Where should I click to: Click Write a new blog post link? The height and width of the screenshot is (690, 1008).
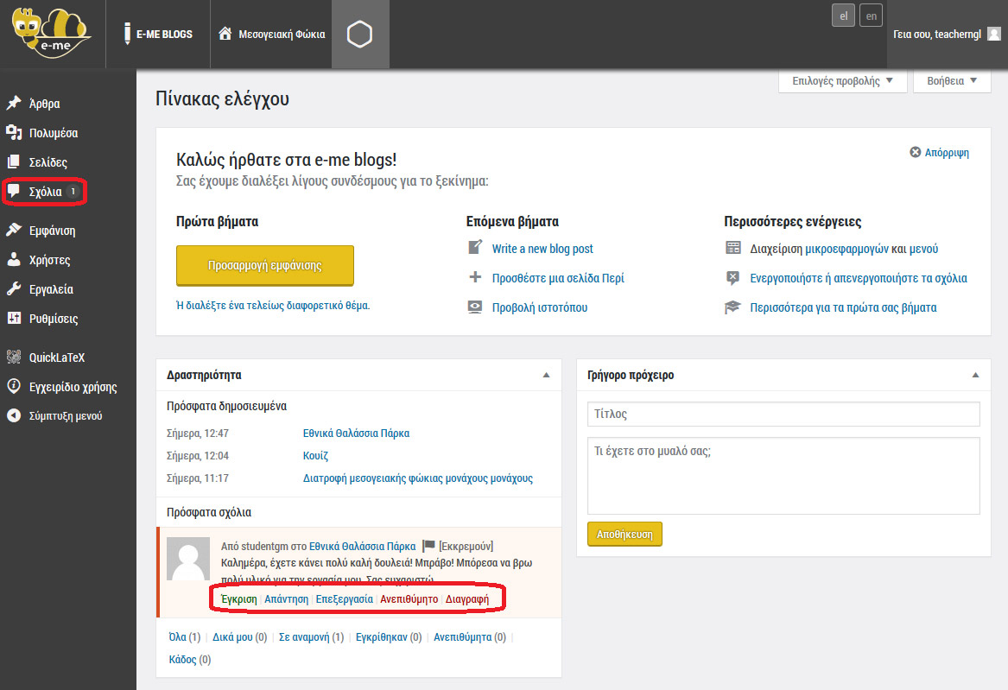pyautogui.click(x=542, y=249)
